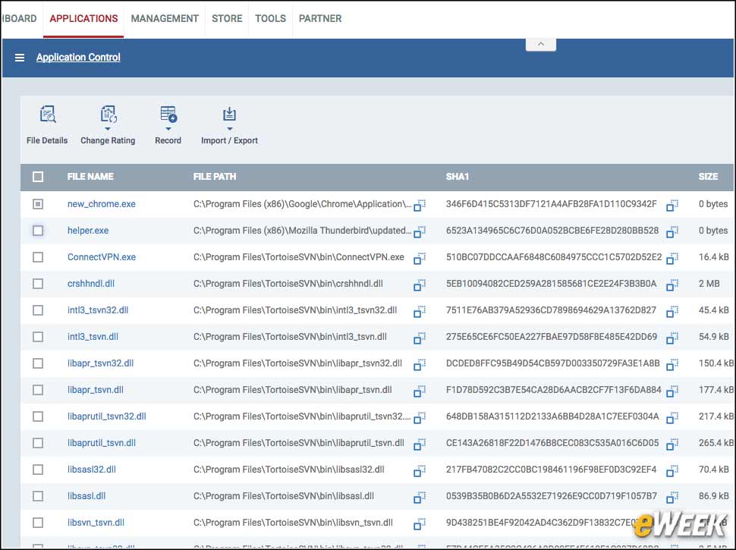Check the libsvn_tsvn.dll row checkbox
This screenshot has width=736, height=550.
pos(38,523)
